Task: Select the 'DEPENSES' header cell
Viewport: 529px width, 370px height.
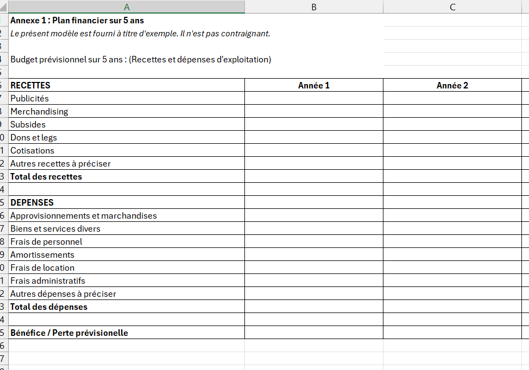Action: tap(127, 202)
